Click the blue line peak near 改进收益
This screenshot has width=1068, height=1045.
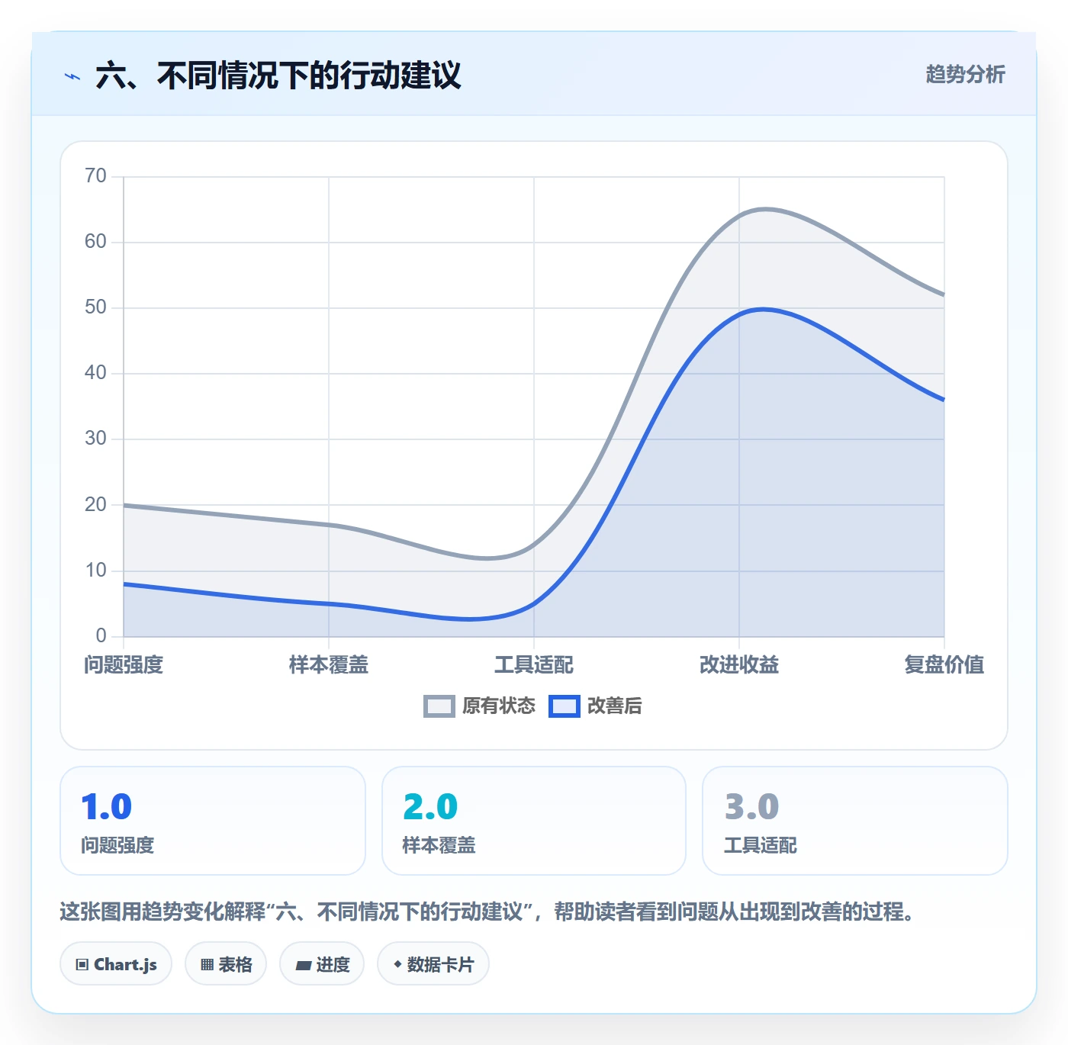pyautogui.click(x=763, y=309)
